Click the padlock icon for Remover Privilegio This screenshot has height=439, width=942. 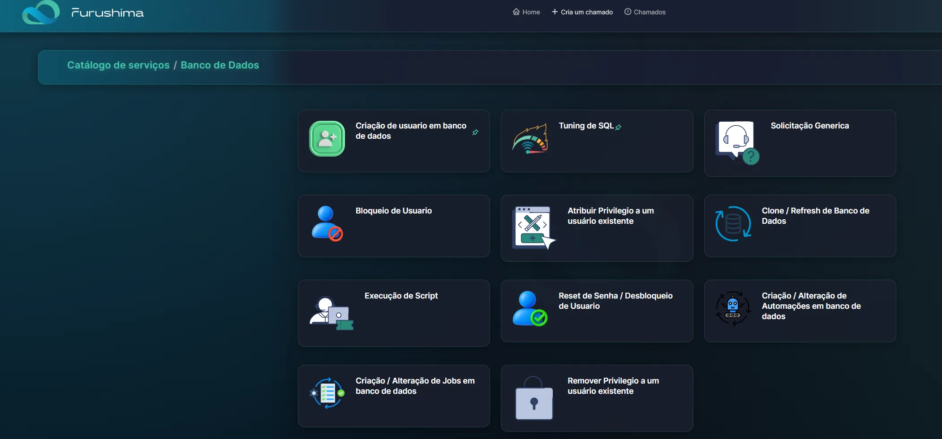534,398
